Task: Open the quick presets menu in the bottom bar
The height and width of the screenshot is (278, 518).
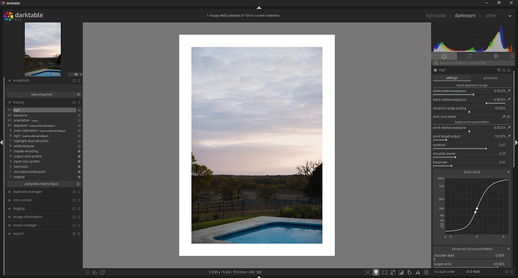Action: click(x=87, y=273)
